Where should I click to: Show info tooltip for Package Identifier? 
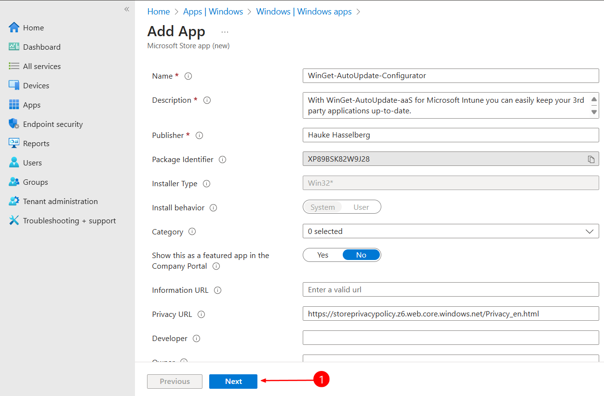click(223, 160)
